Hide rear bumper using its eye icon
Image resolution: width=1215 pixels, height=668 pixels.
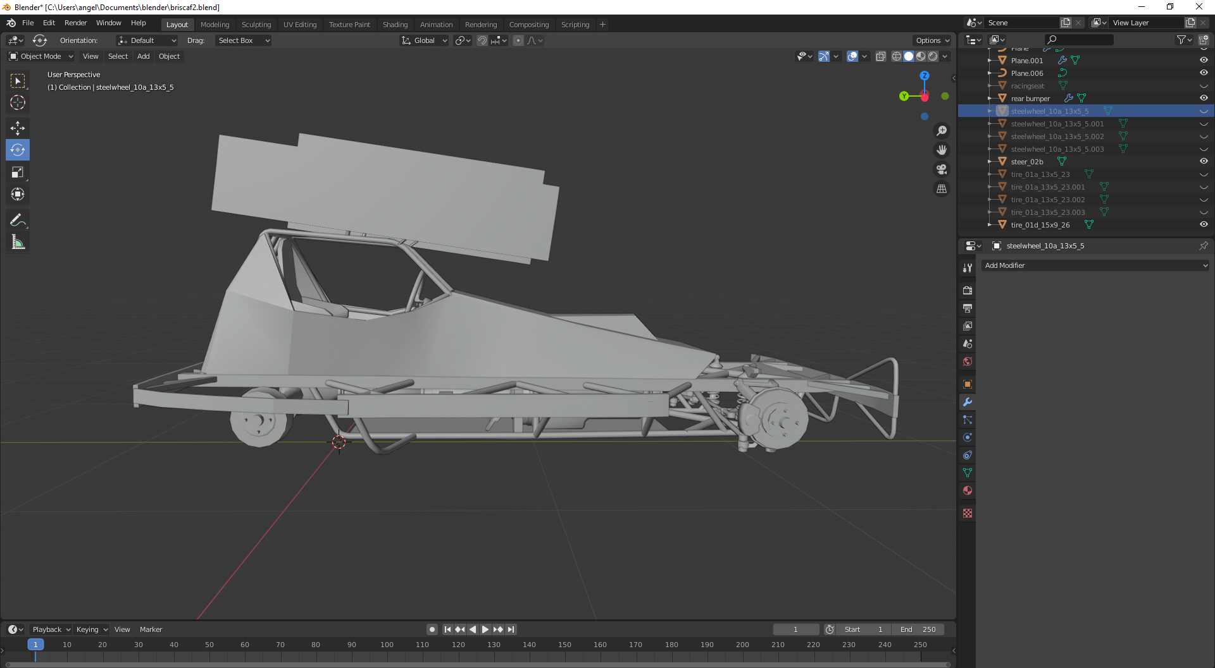coord(1204,98)
